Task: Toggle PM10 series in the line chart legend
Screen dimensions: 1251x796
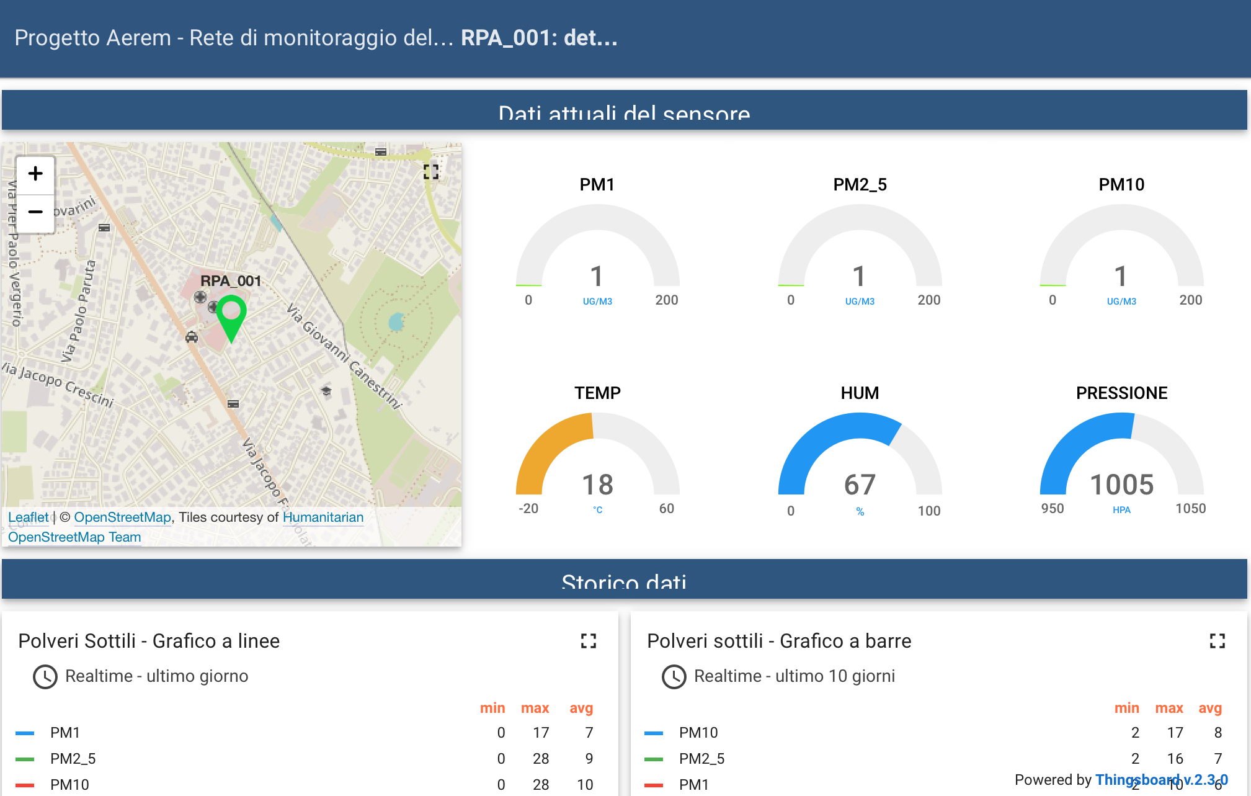Action: pos(69,785)
